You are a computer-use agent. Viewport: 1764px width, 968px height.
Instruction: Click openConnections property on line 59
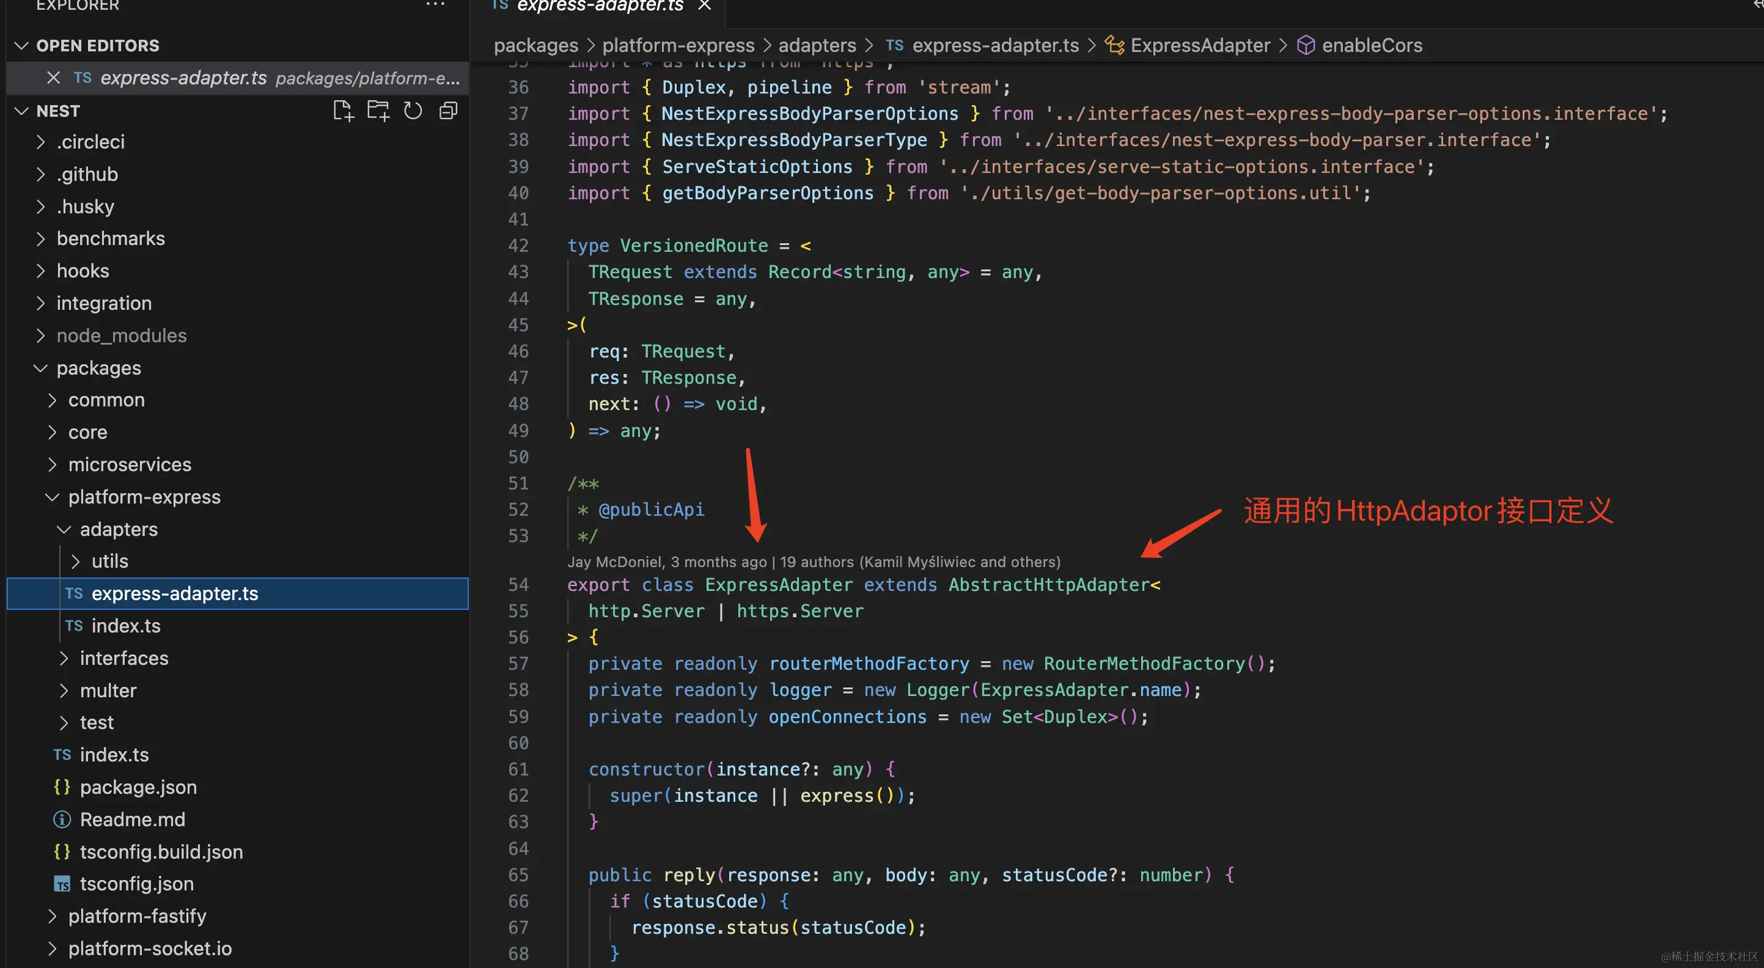tap(847, 717)
